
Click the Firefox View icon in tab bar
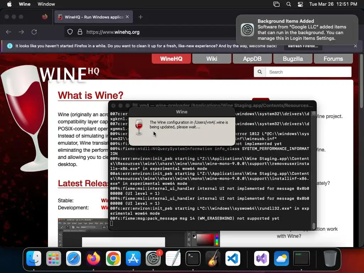[45, 17]
